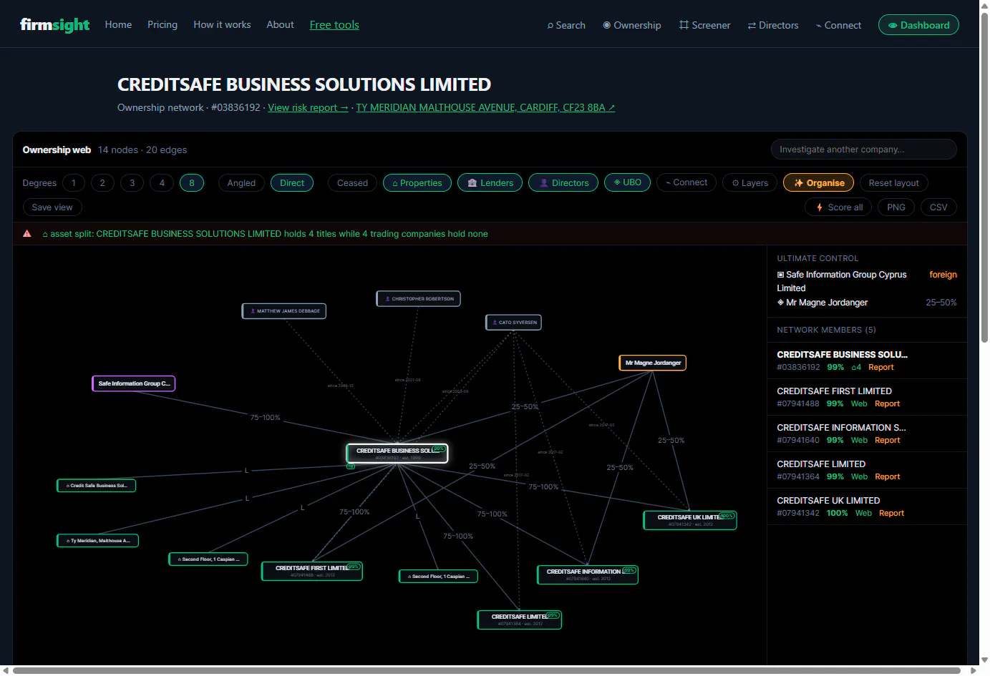Navigate to the About page

(280, 24)
